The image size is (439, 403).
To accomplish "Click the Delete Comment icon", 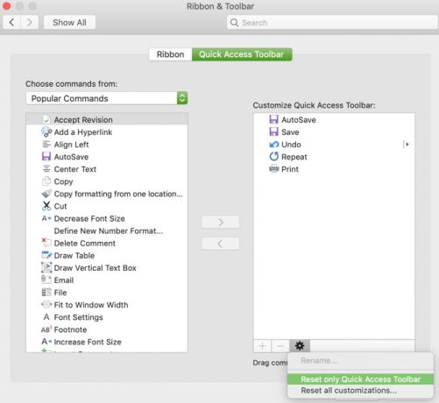I will click(x=46, y=243).
